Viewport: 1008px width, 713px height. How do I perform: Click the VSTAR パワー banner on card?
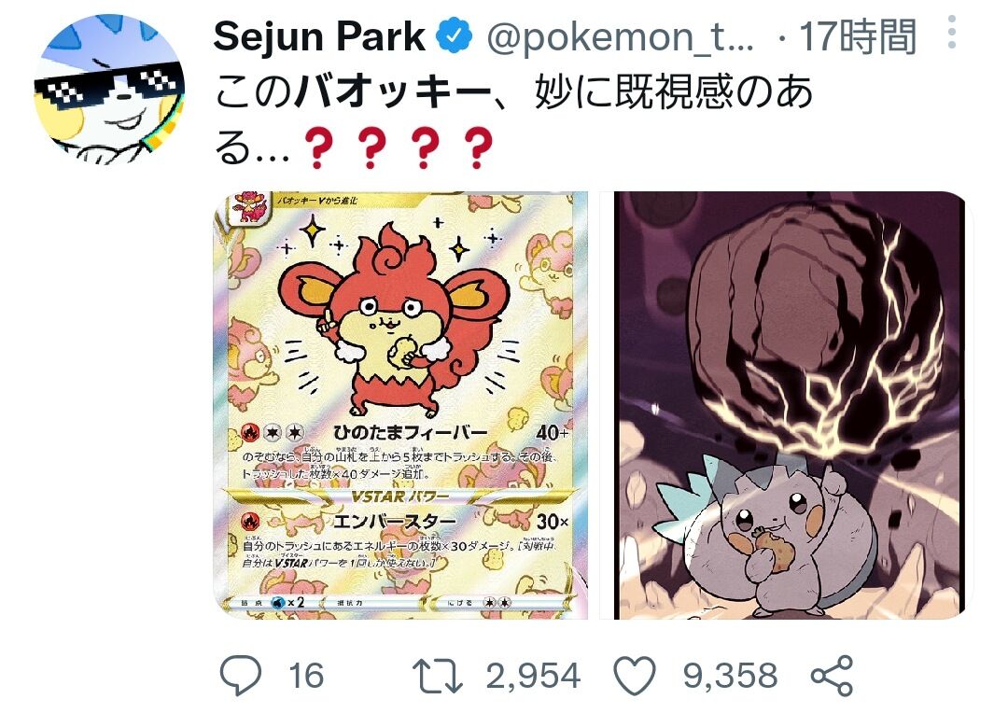tap(399, 496)
